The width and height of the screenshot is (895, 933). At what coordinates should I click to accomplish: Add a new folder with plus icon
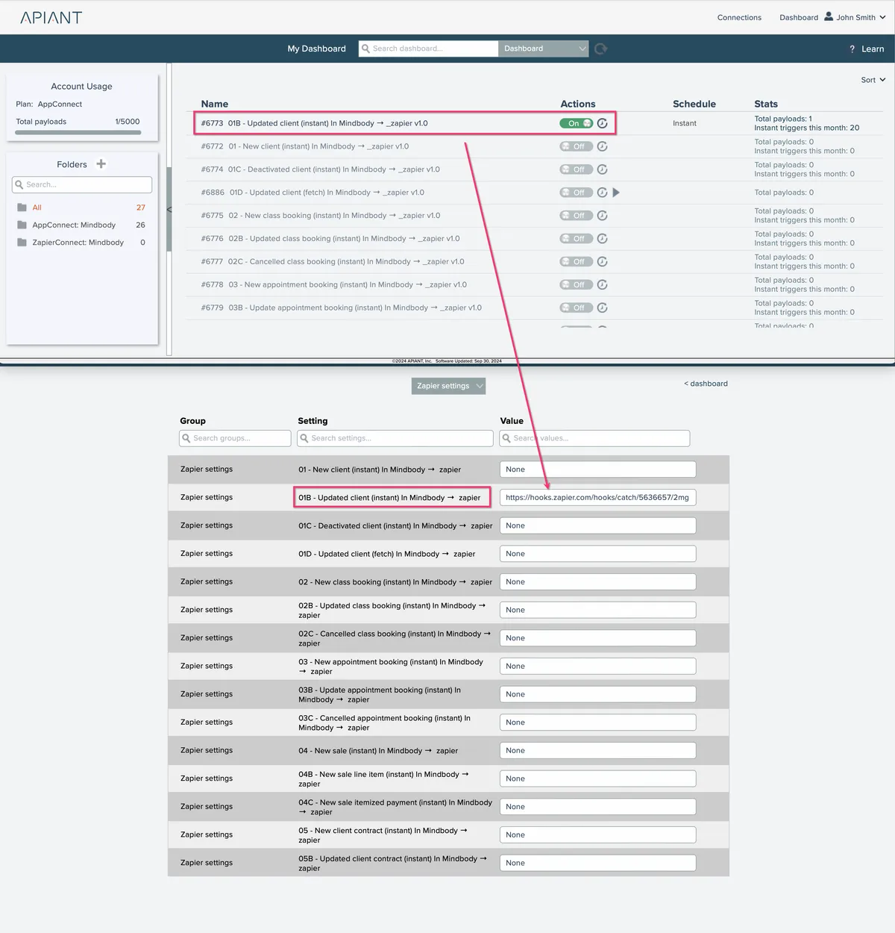coord(101,163)
